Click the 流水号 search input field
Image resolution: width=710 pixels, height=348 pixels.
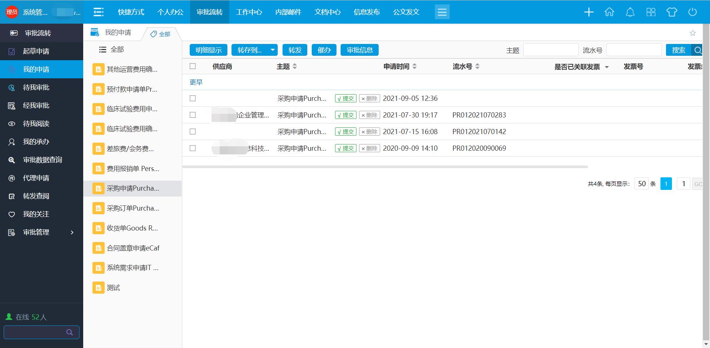634,50
